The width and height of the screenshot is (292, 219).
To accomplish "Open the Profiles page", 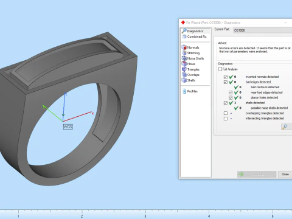I will pos(190,91).
